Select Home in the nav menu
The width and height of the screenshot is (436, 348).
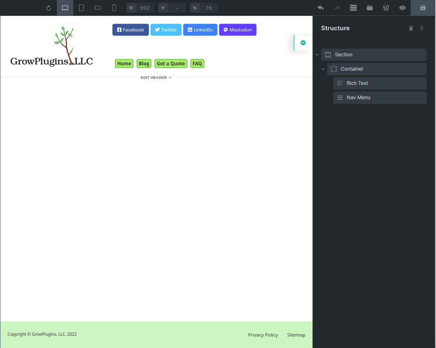[124, 63]
